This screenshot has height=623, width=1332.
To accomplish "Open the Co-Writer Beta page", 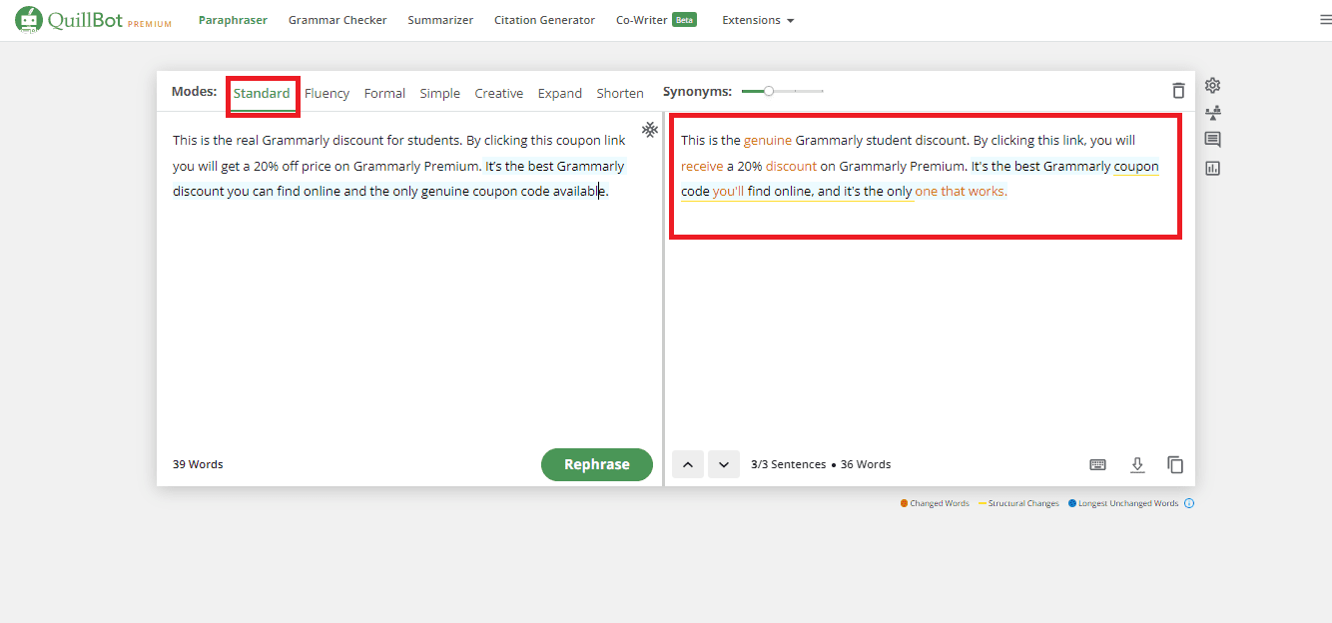I will pyautogui.click(x=656, y=20).
